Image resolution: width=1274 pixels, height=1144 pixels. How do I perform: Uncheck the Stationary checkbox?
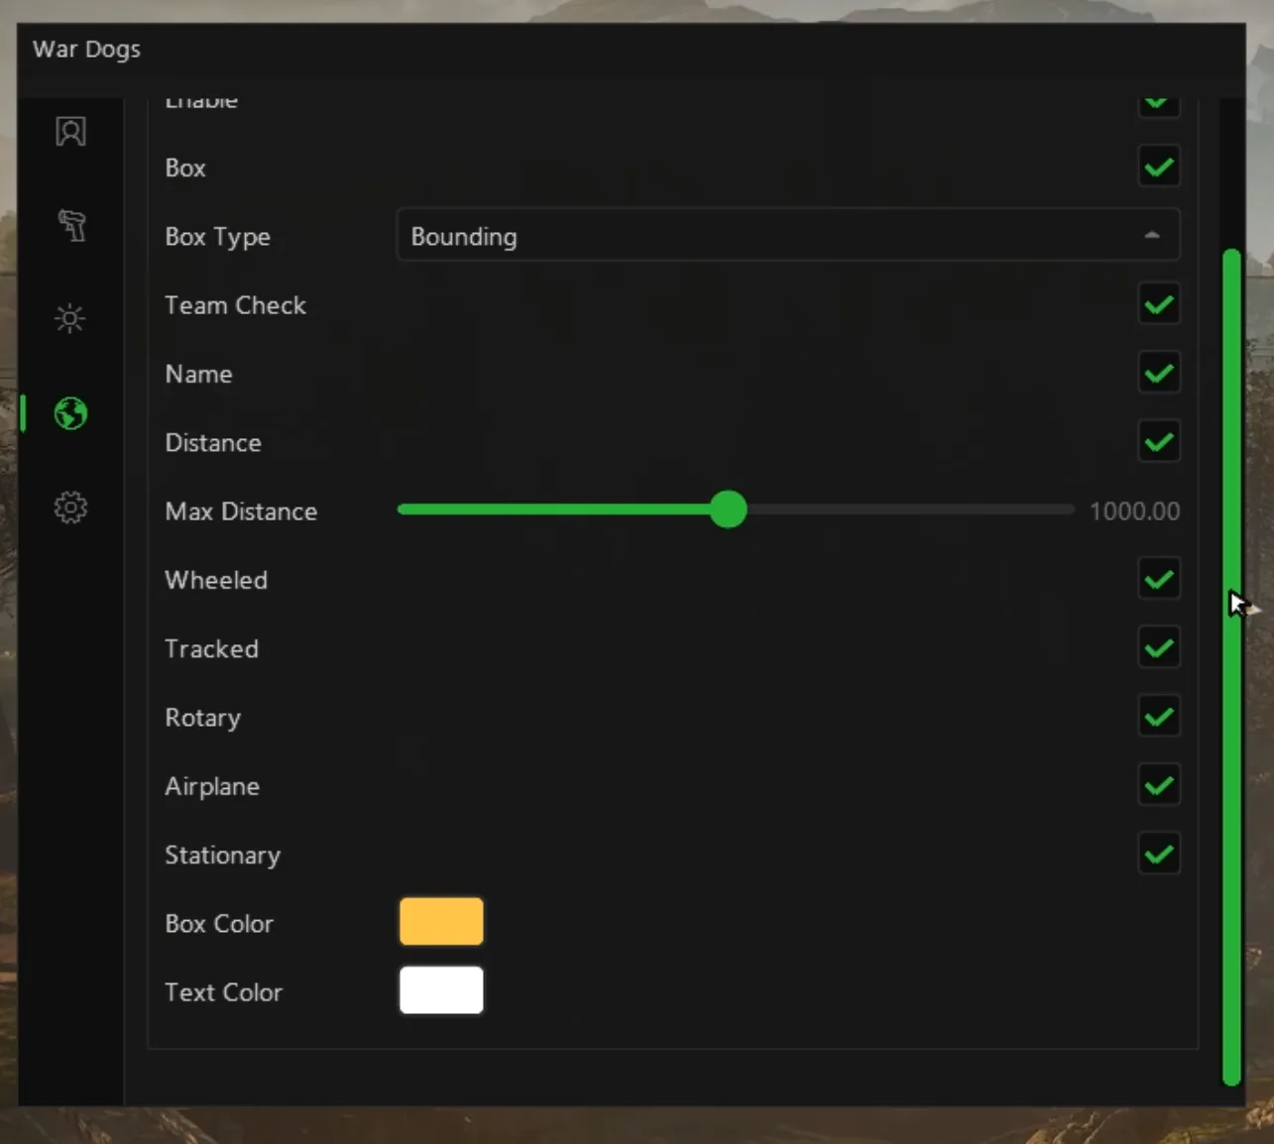tap(1159, 855)
